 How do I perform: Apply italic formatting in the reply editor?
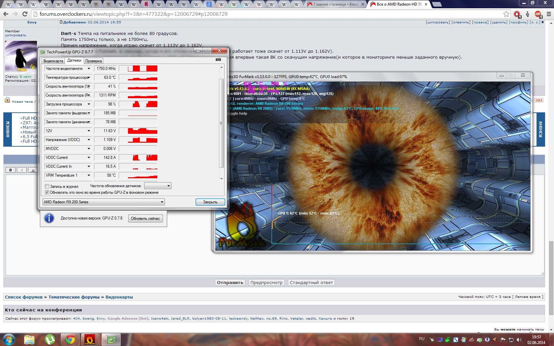21,170
